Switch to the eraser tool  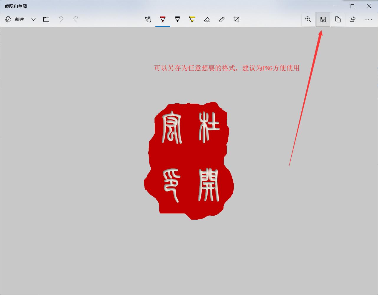(207, 19)
